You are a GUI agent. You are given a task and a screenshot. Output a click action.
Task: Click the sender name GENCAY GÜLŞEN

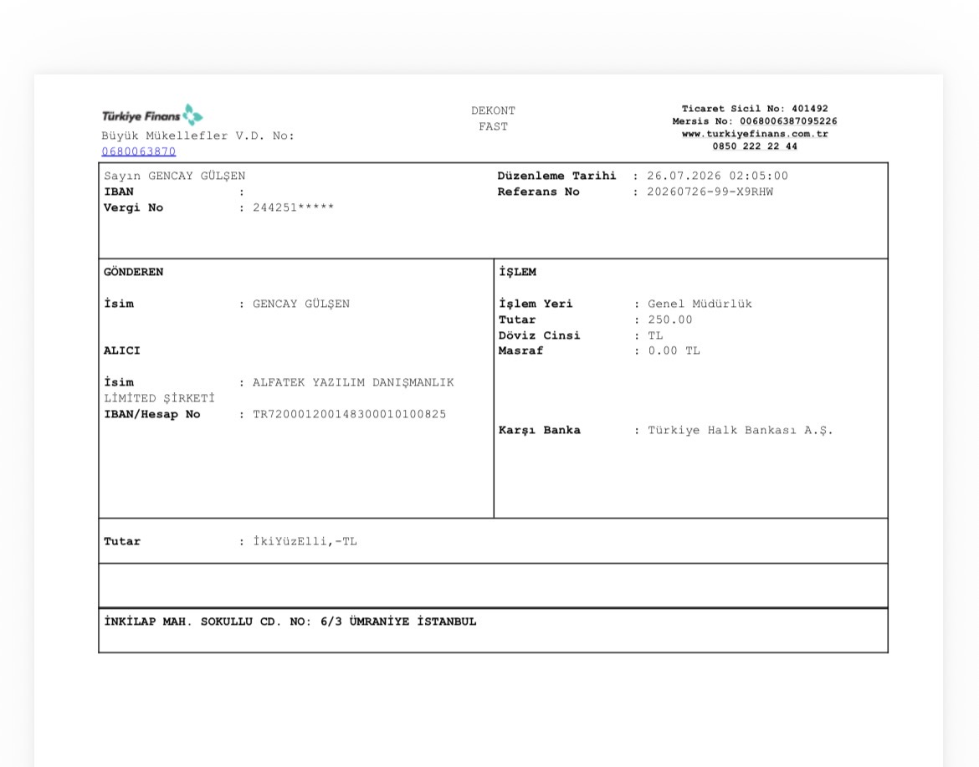click(301, 304)
